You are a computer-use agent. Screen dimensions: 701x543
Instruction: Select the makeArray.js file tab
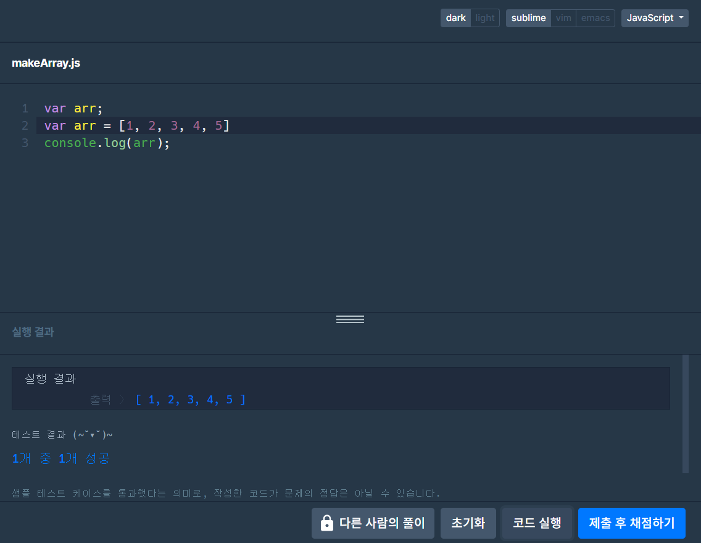click(x=46, y=63)
